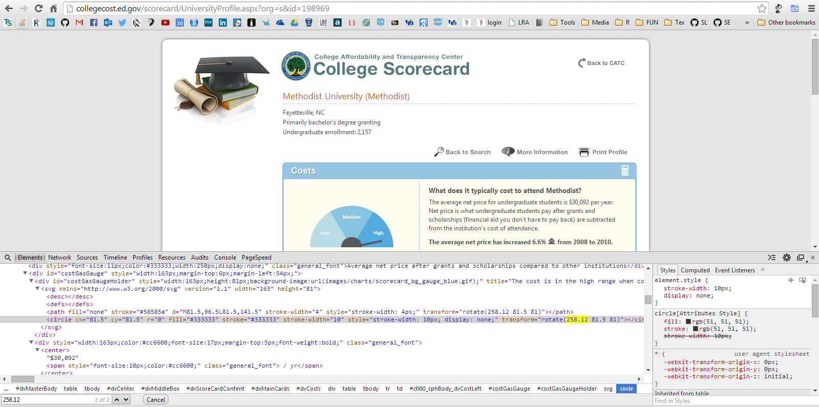Reload the College Scorecard page
Image resolution: width=819 pixels, height=407 pixels.
point(38,8)
